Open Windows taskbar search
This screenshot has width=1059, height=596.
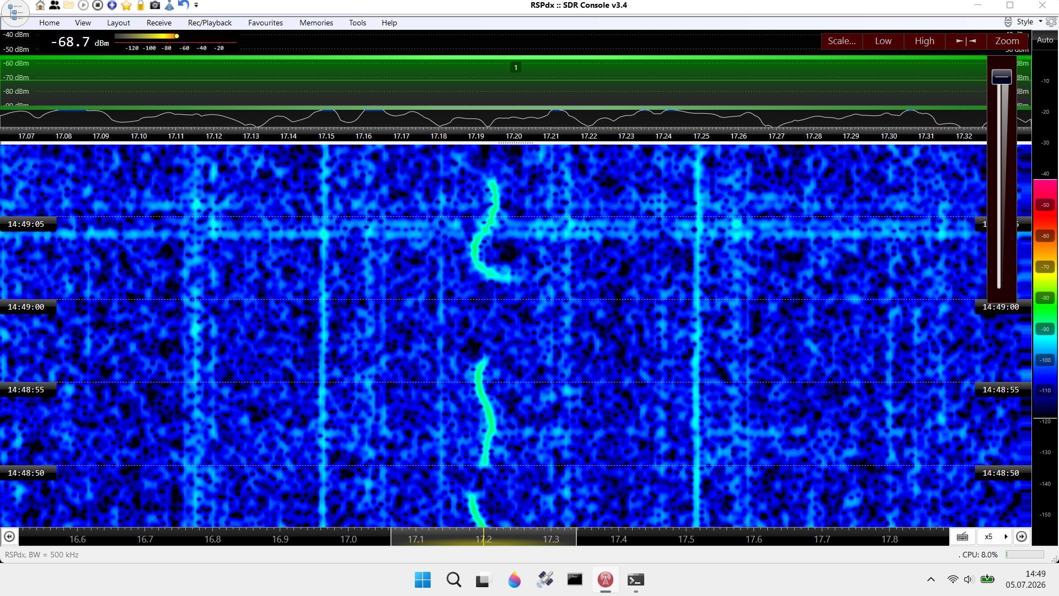pyautogui.click(x=454, y=580)
